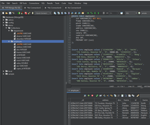
Task: Open the SQL language dropdown
Action: point(136,13)
